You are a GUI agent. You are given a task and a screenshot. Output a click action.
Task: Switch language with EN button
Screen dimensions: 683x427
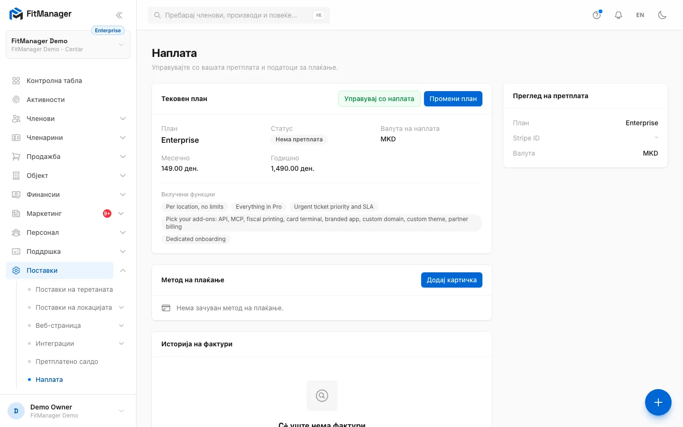point(640,15)
